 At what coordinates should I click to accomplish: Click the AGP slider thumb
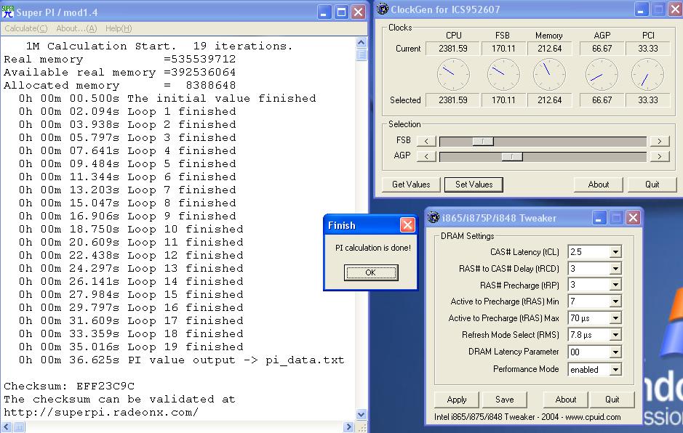point(512,156)
